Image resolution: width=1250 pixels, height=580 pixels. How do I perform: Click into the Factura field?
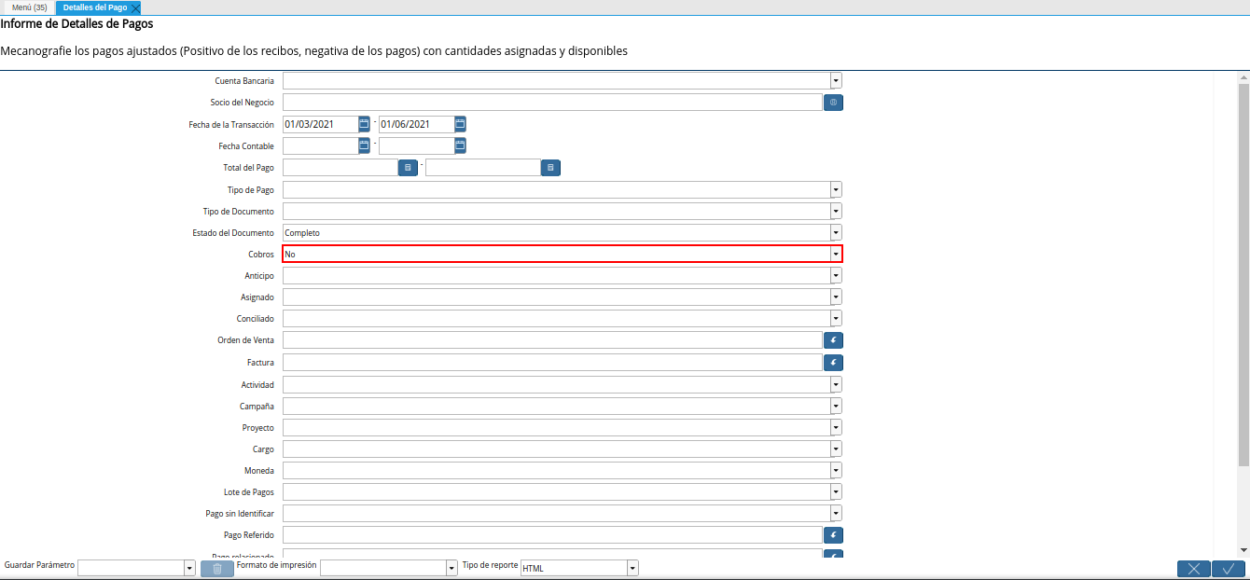pos(552,362)
